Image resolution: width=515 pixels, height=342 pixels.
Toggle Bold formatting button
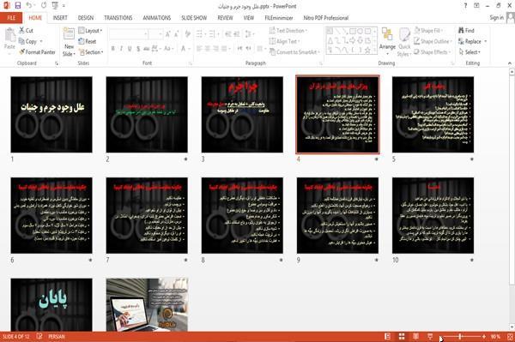(112, 49)
